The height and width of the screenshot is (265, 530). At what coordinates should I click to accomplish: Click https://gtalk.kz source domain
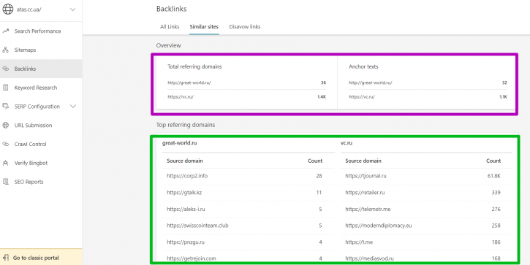(184, 193)
